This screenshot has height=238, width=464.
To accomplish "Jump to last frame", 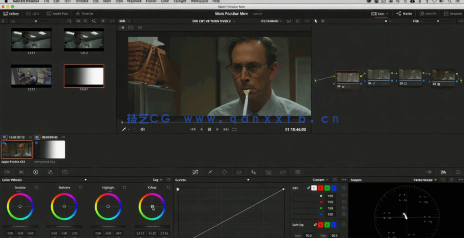I will click(x=226, y=129).
